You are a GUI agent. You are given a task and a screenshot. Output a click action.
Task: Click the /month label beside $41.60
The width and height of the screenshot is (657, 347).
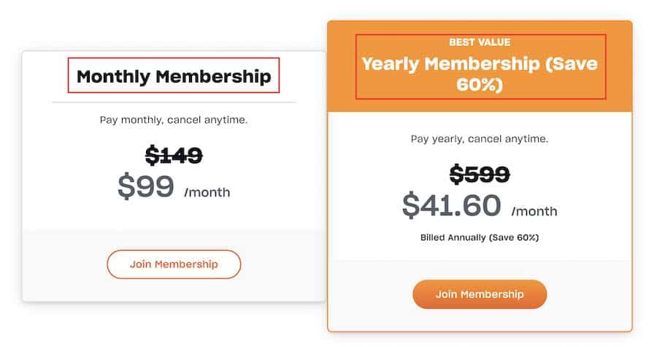(534, 212)
